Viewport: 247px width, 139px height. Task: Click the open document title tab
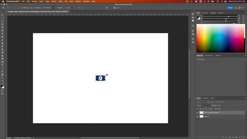pyautogui.click(x=38, y=12)
